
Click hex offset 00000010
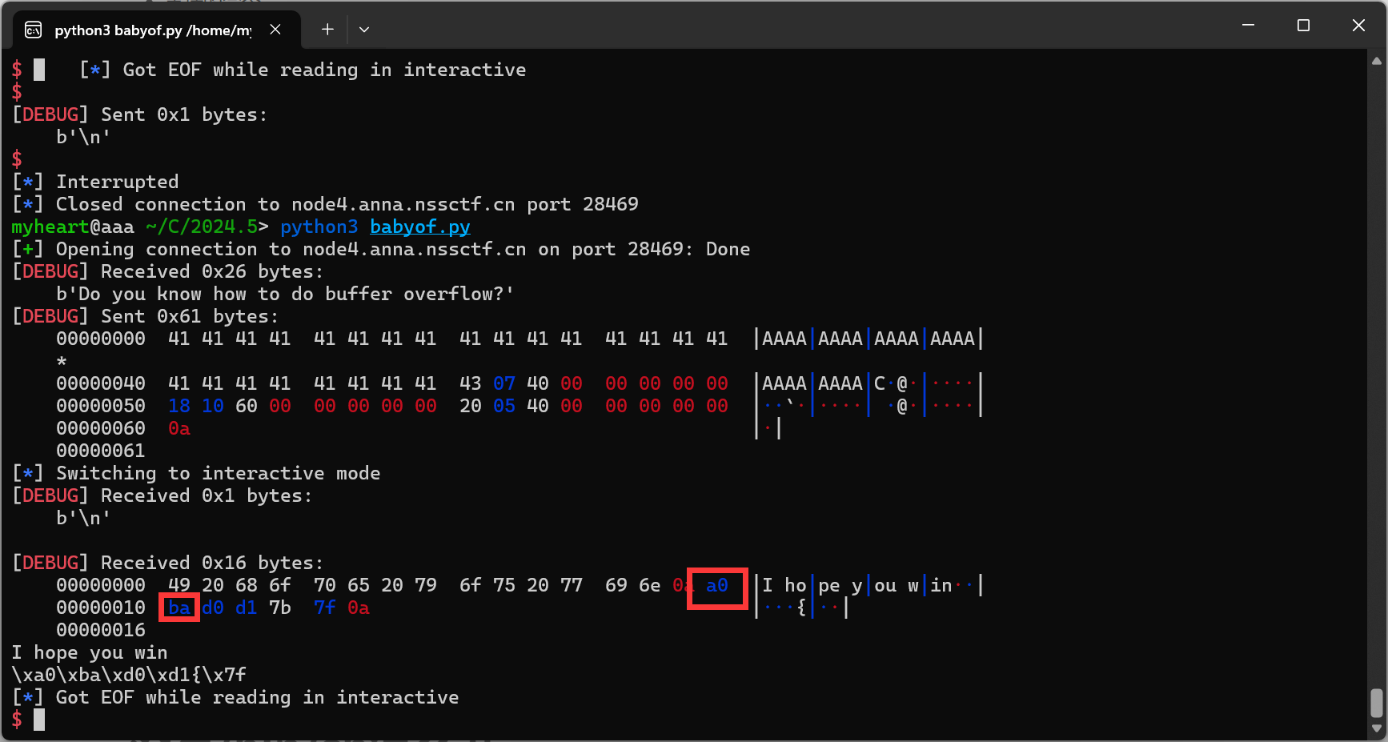click(x=101, y=608)
